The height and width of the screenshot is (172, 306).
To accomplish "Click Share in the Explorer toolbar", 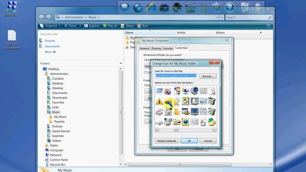I will pos(127,26).
